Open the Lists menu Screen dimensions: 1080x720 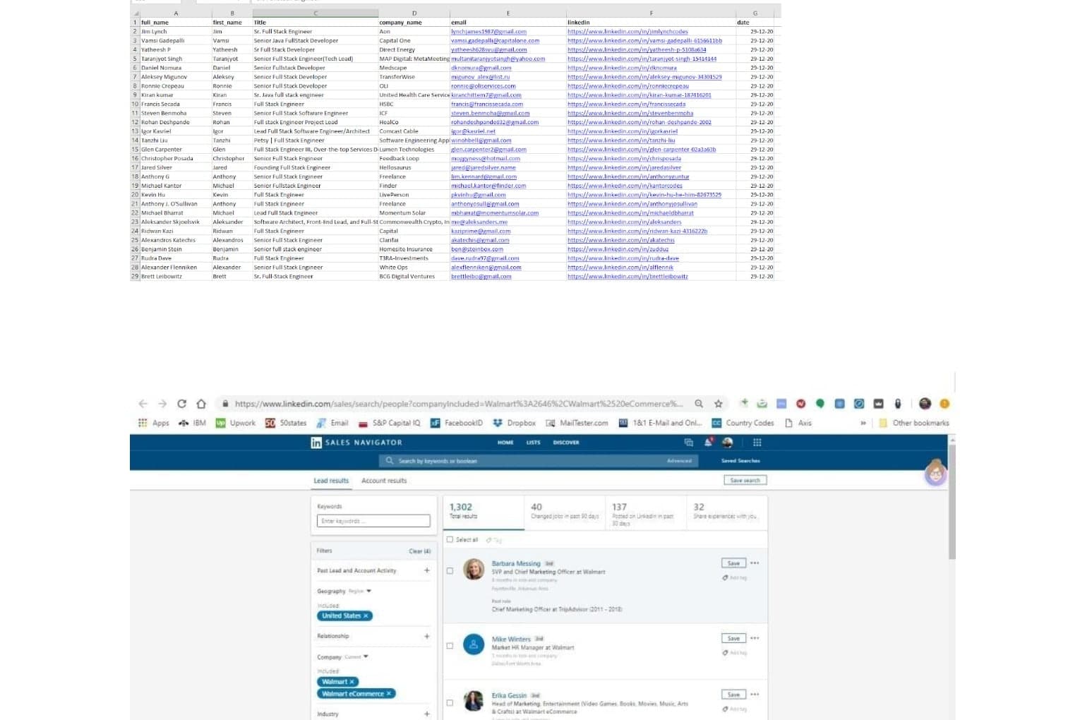(x=533, y=443)
